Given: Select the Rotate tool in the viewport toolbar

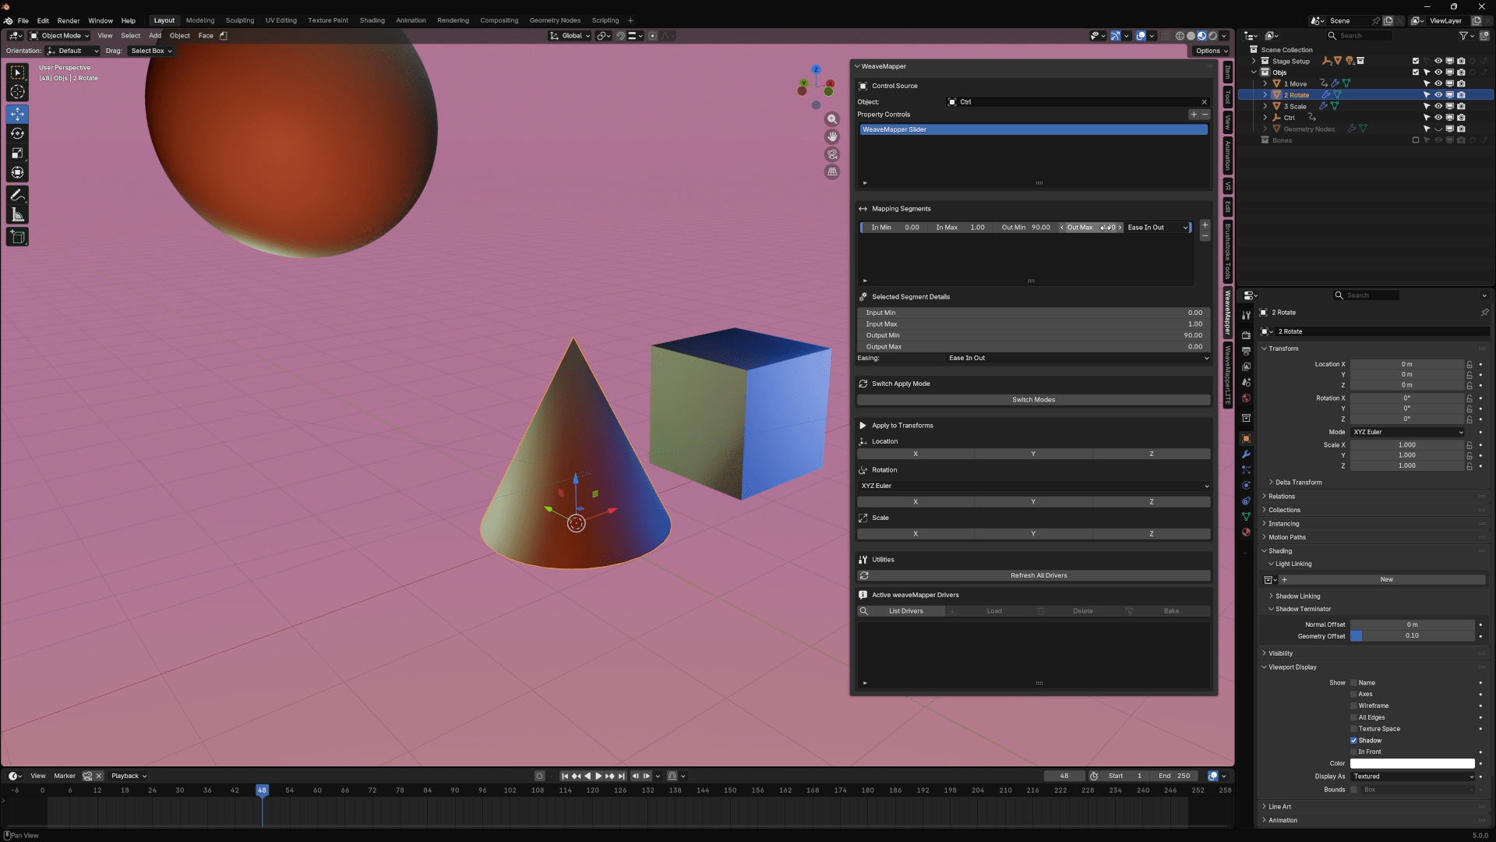Looking at the screenshot, I should point(17,133).
